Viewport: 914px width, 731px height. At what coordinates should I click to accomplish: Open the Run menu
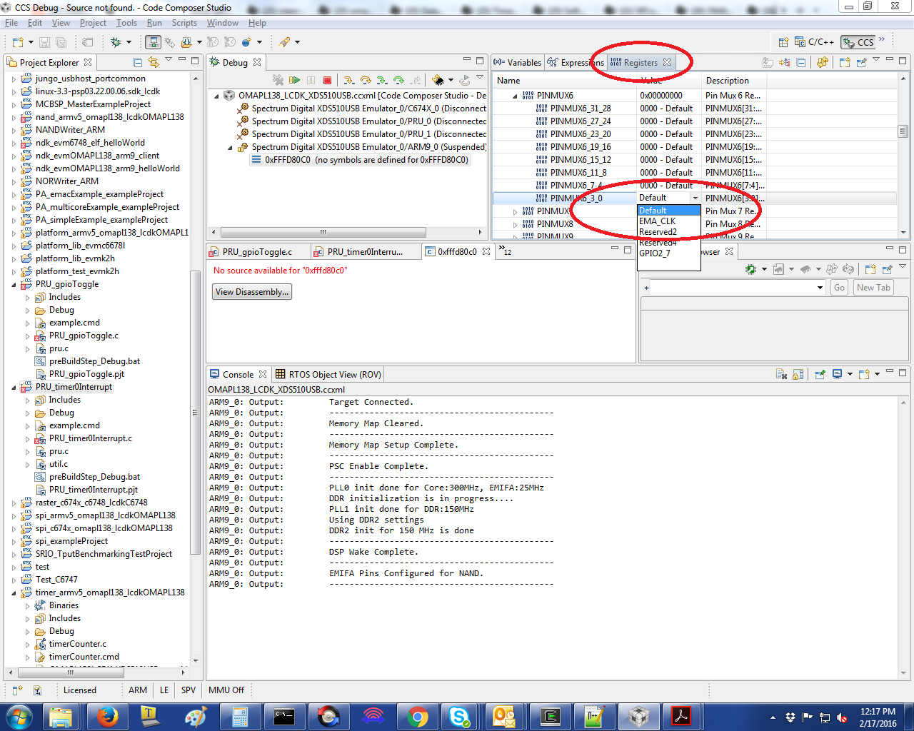pyautogui.click(x=154, y=23)
